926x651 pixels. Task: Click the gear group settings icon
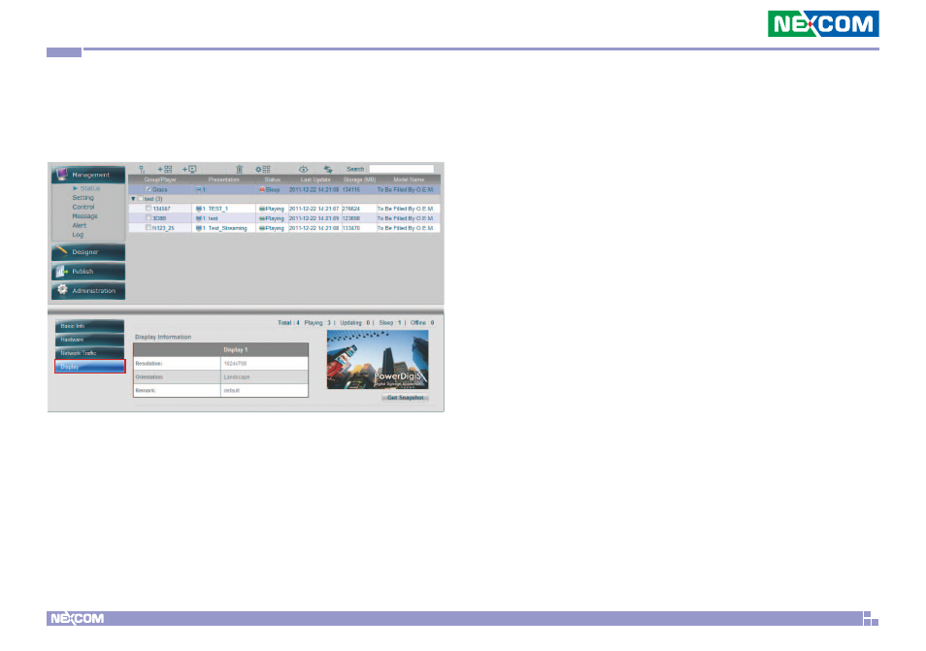click(x=263, y=170)
